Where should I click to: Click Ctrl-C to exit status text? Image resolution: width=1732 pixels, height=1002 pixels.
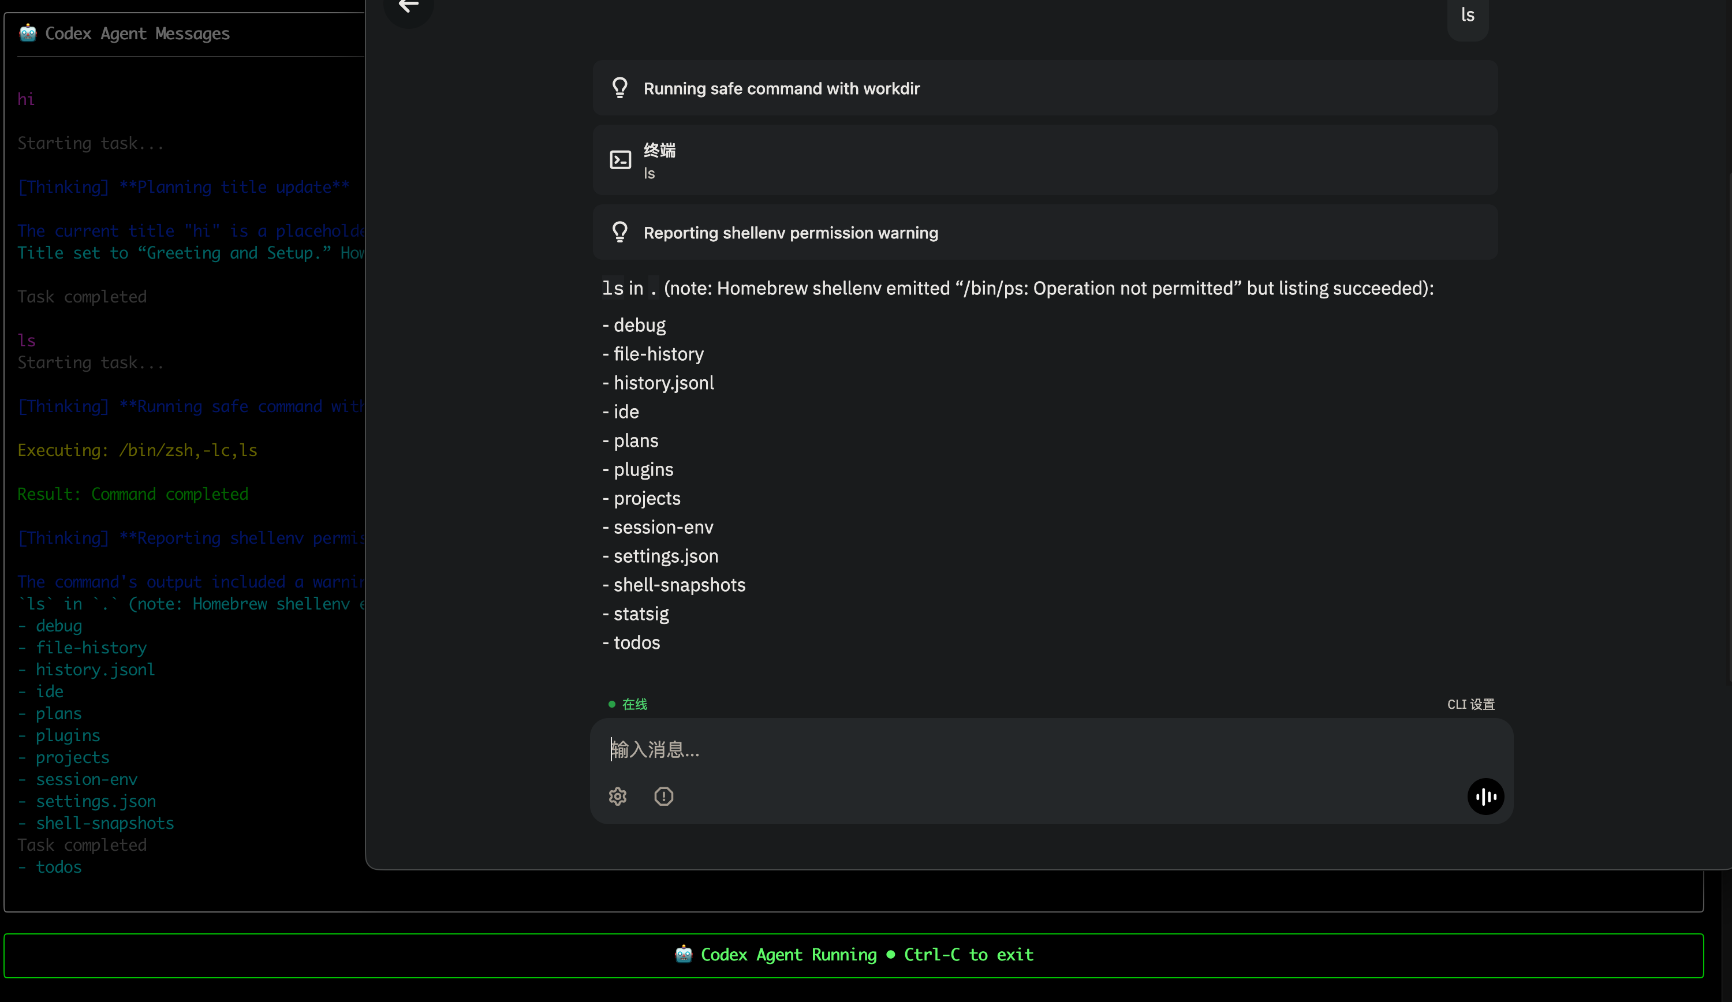[x=968, y=955]
